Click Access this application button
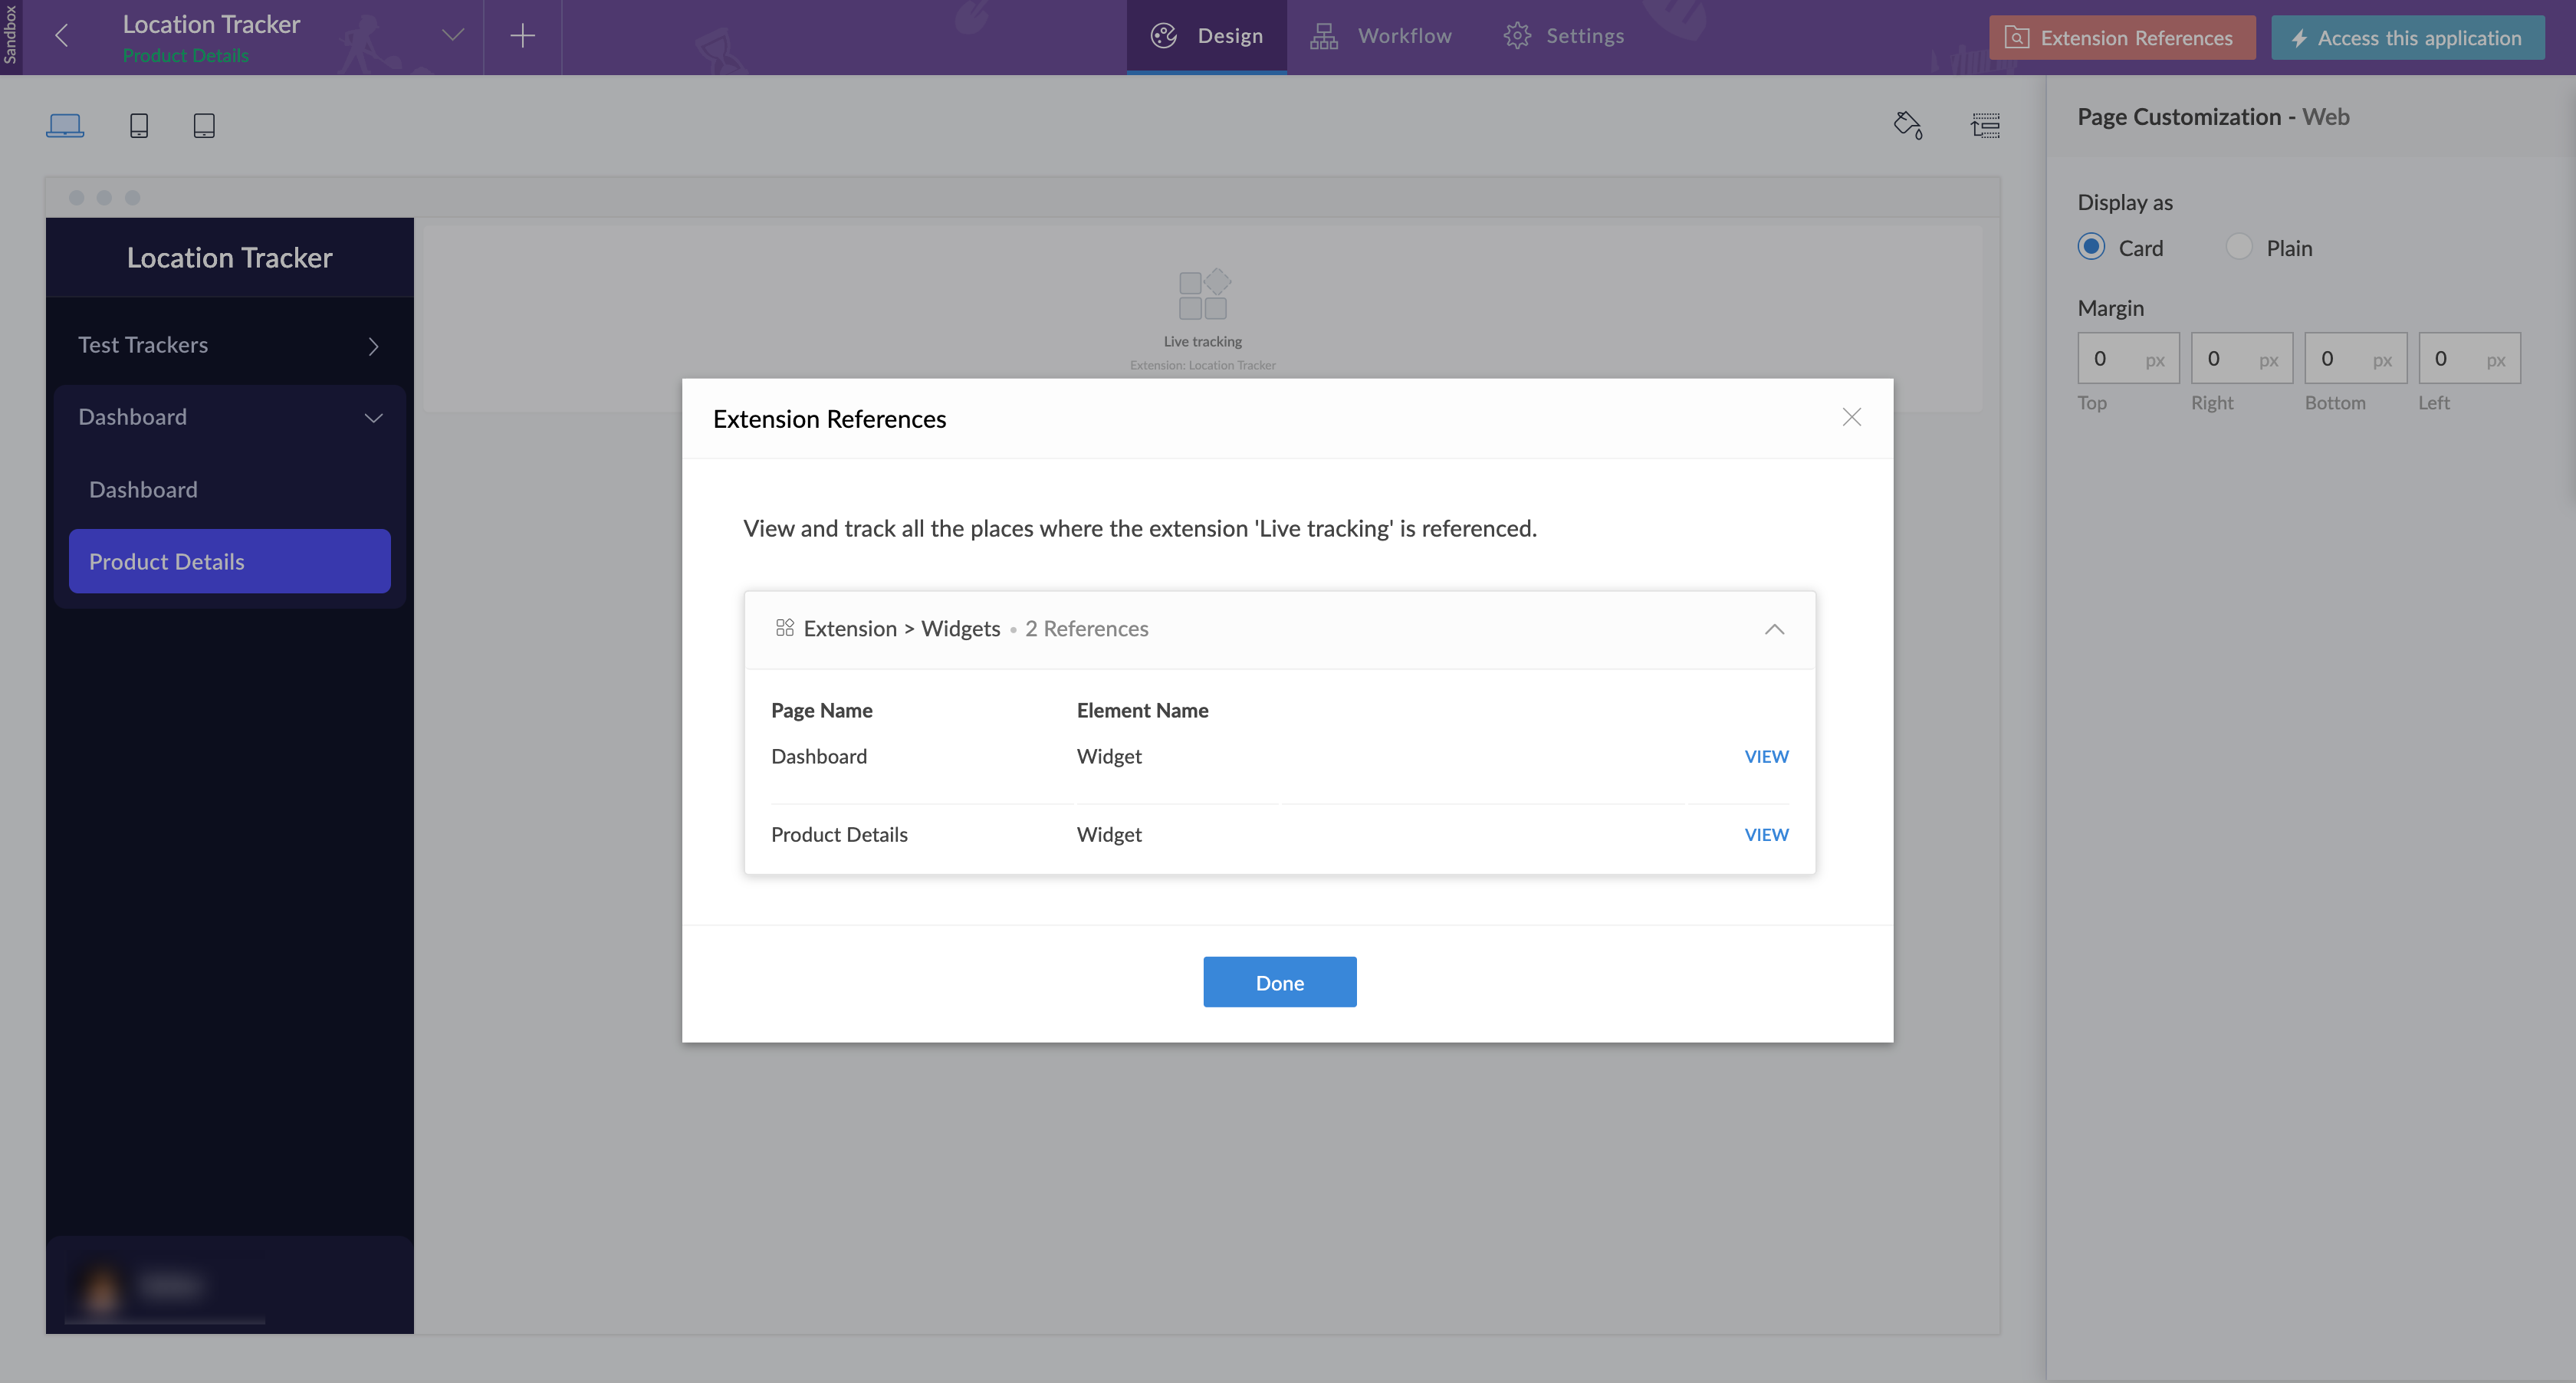2576x1383 pixels. point(2407,38)
